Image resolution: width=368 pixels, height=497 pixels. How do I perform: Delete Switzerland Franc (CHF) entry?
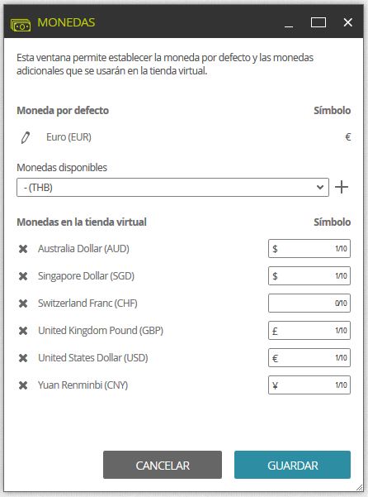23,303
